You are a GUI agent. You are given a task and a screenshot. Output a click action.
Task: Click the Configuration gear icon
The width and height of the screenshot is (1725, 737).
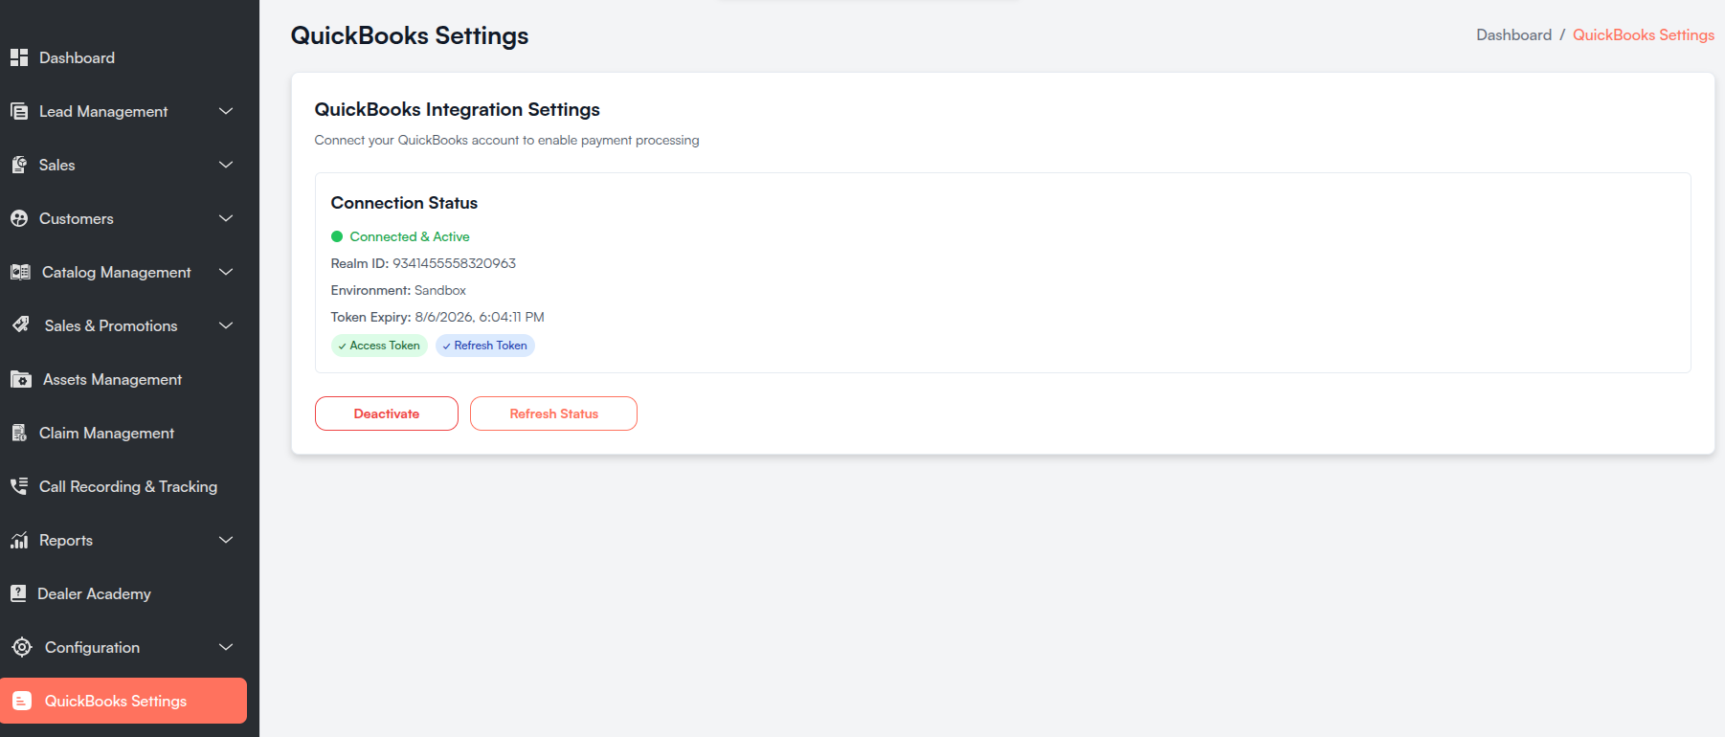point(22,647)
